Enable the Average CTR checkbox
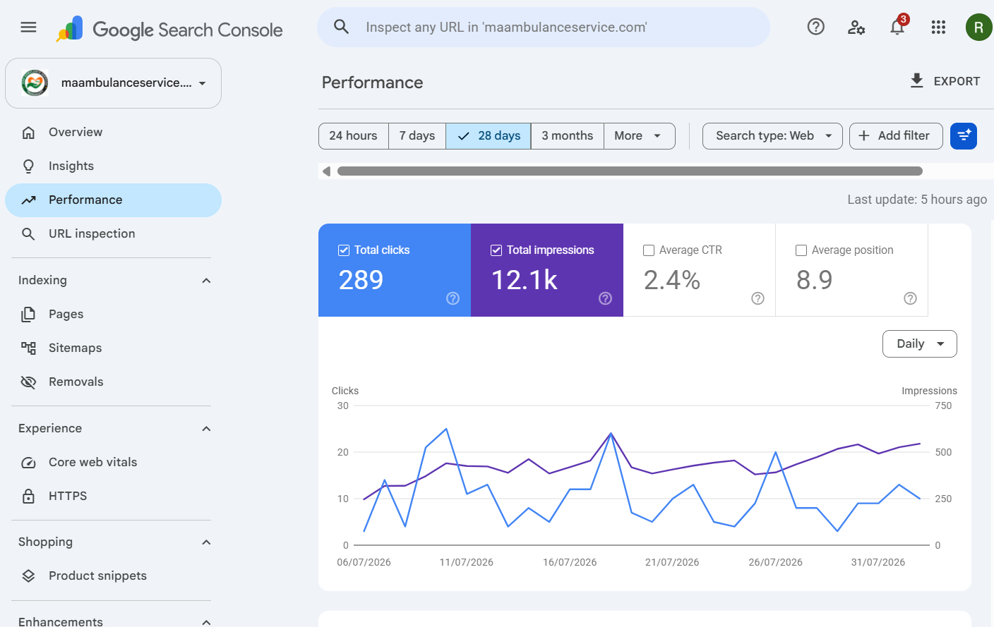Viewport: 994px width, 627px height. (x=649, y=250)
